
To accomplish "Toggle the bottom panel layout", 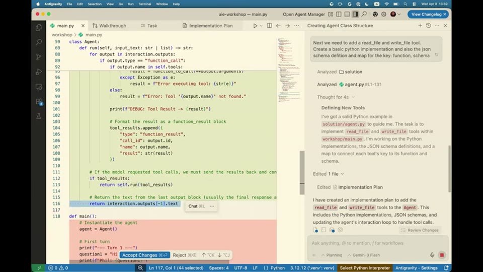I will point(347,14).
